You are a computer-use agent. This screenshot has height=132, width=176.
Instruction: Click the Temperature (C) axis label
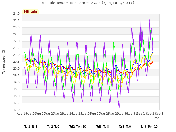point(4,62)
